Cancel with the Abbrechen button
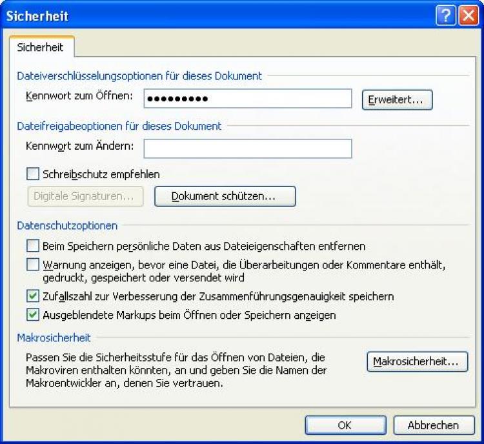The height and width of the screenshot is (444, 484). (433, 425)
